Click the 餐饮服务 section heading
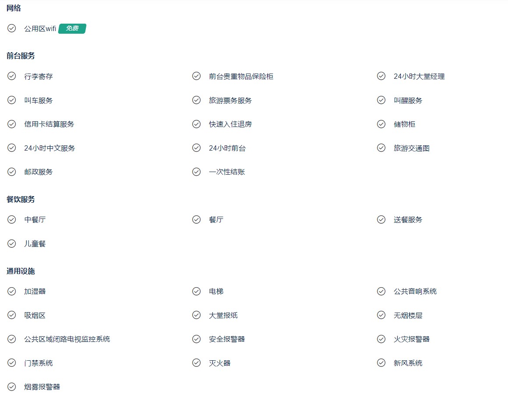Viewport: 508px width, 394px height. pyautogui.click(x=21, y=200)
